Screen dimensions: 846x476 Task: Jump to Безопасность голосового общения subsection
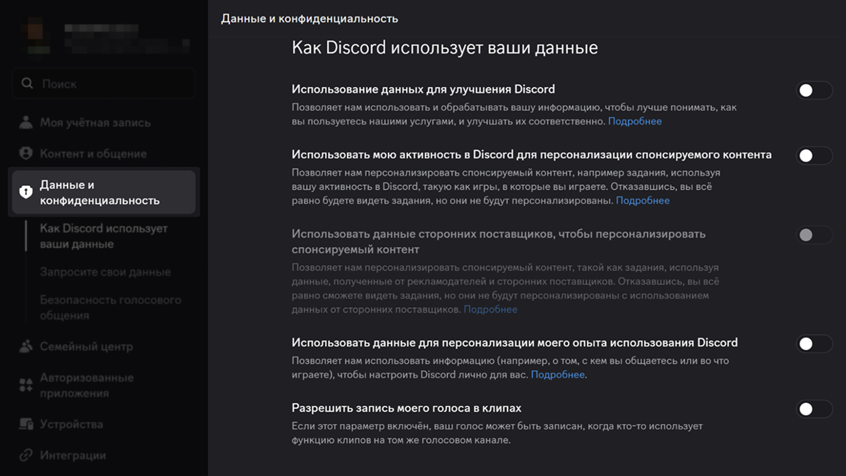[110, 308]
